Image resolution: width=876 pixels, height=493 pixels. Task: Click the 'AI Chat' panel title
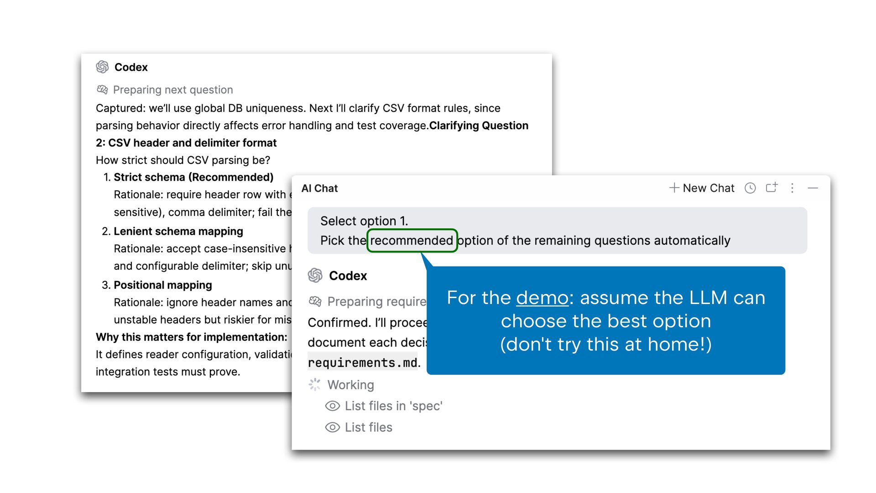click(319, 188)
